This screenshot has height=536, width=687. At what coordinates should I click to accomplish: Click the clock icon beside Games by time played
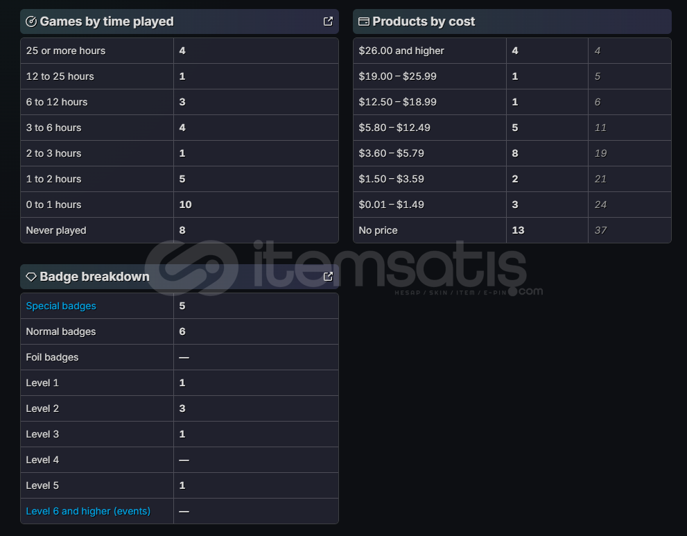(x=31, y=21)
